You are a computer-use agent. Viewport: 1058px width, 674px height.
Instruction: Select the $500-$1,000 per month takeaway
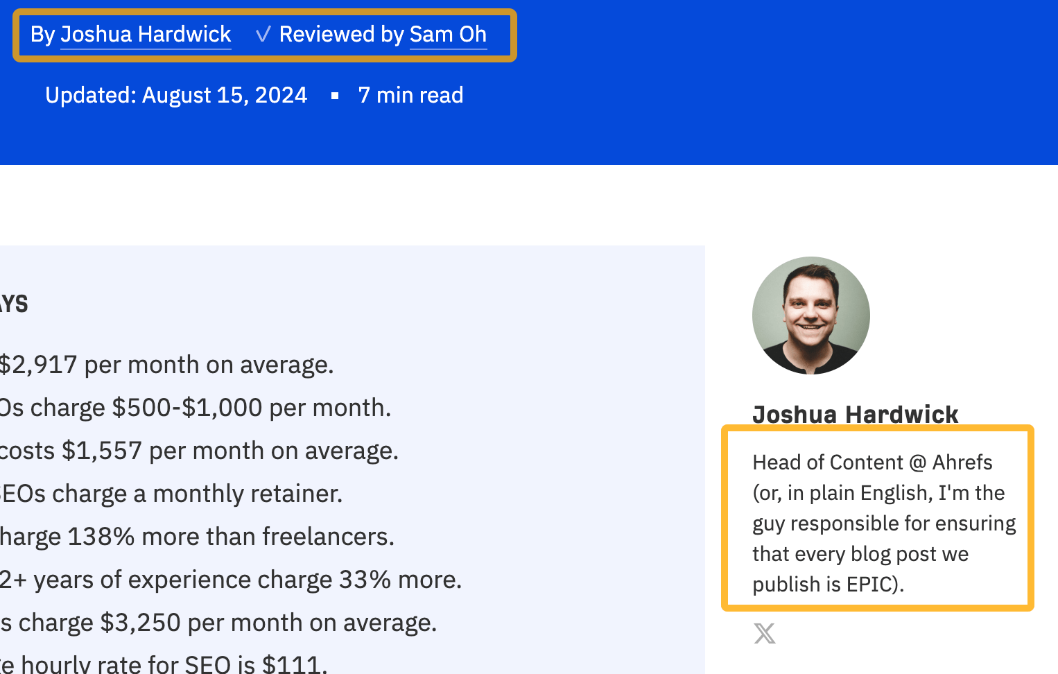(196, 408)
